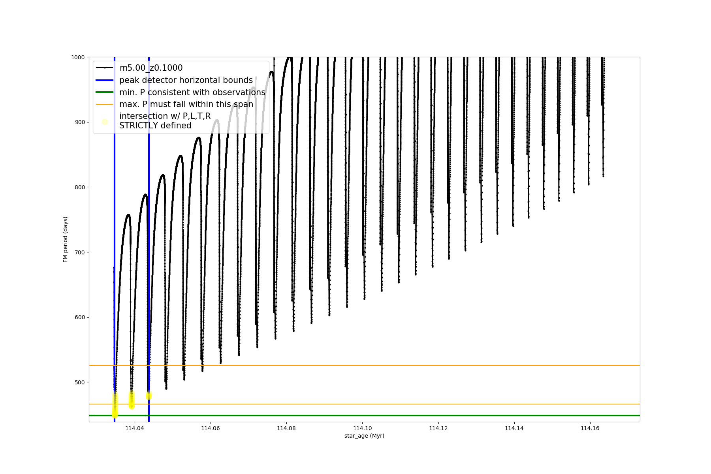Click the 'FM period (days)' y-axis label
711x474 pixels.
66,239
